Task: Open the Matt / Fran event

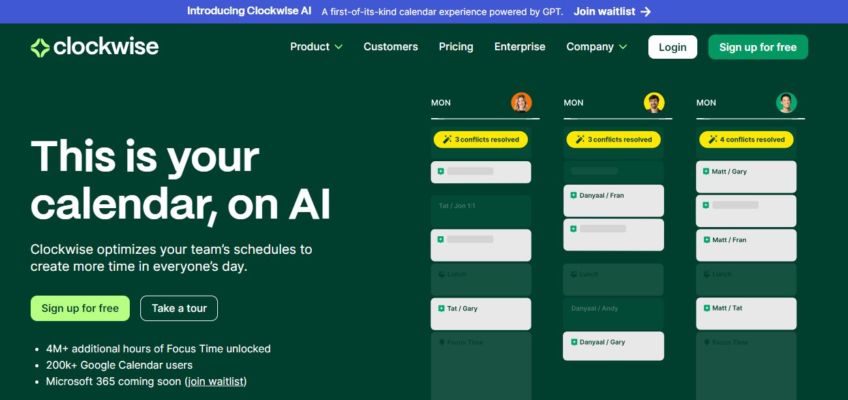Action: [746, 245]
